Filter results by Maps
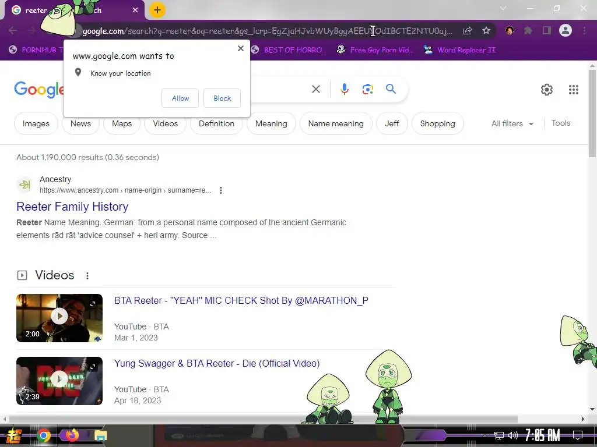The width and height of the screenshot is (597, 447). point(122,123)
